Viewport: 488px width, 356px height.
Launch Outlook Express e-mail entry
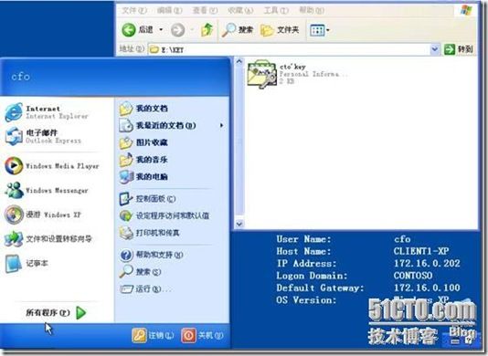(44, 136)
